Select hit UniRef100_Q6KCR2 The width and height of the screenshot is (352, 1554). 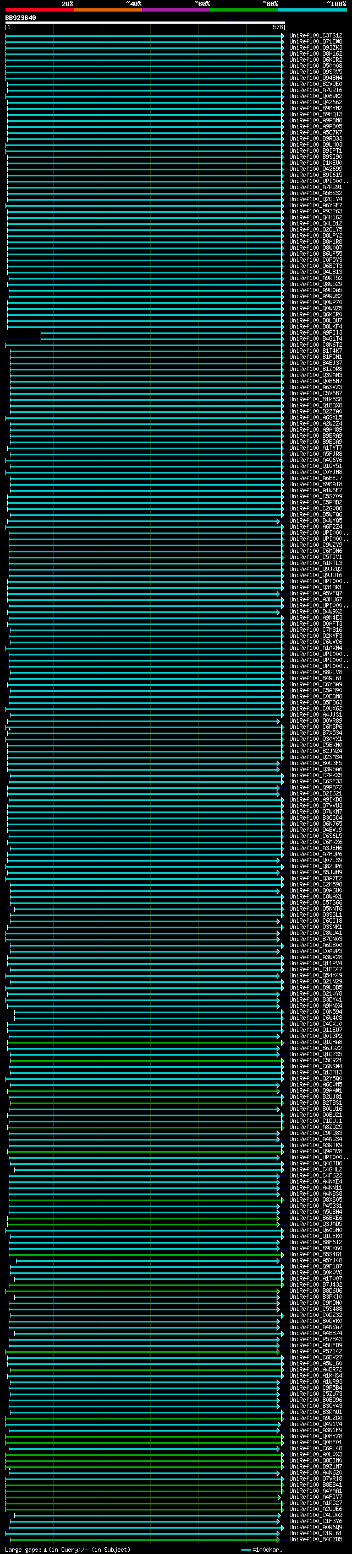tap(315, 60)
